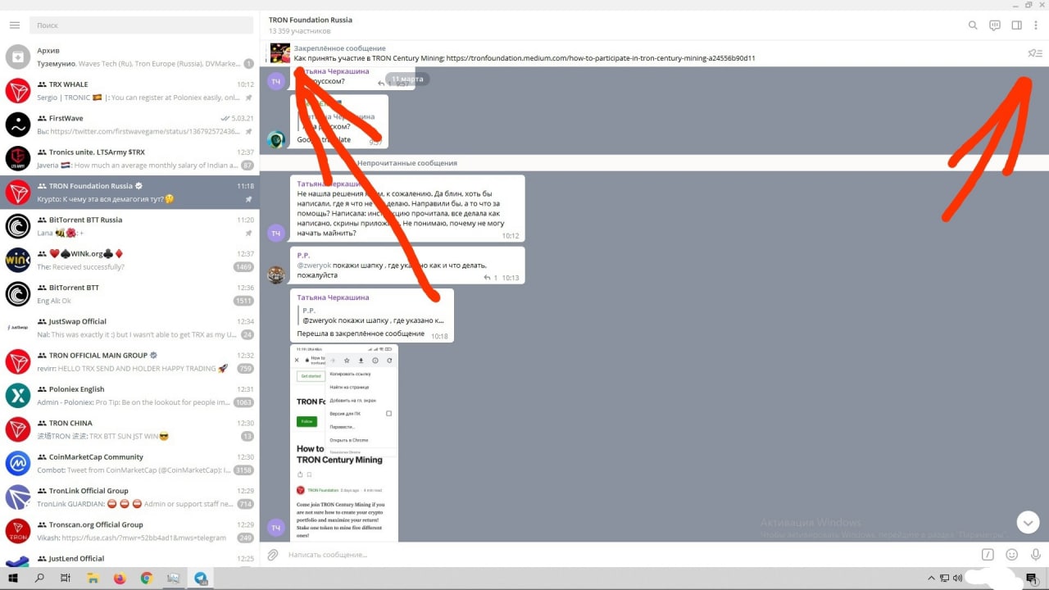The width and height of the screenshot is (1049, 590).
Task: Toggle the right info side panel
Action: pyautogui.click(x=1016, y=25)
